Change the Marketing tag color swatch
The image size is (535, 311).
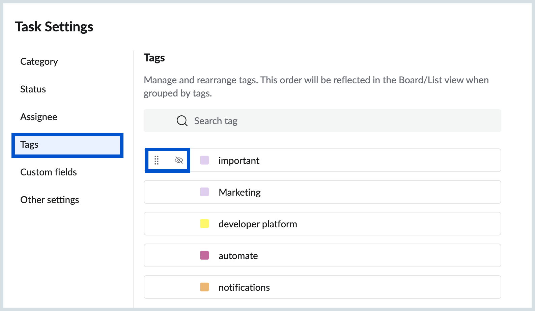[x=204, y=192]
